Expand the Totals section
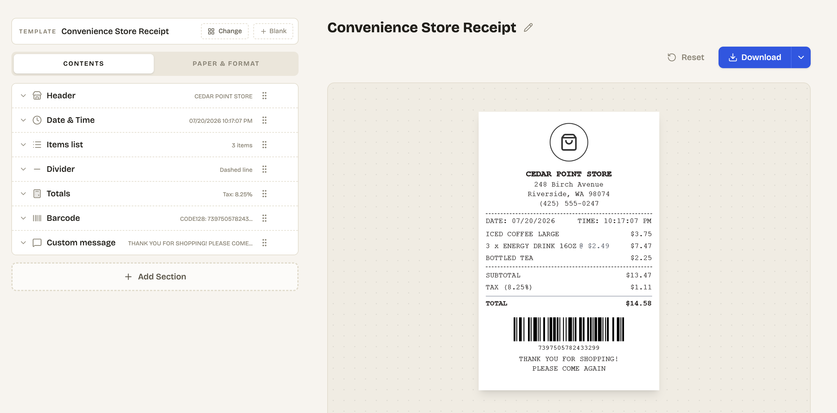The width and height of the screenshot is (837, 413). (x=23, y=194)
